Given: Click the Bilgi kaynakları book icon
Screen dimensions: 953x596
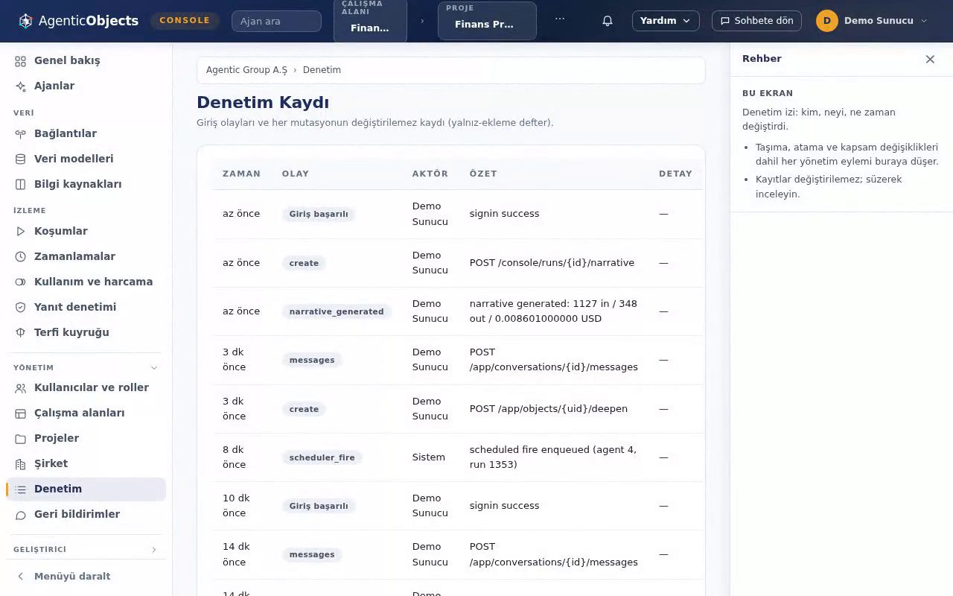Looking at the screenshot, I should point(21,185).
